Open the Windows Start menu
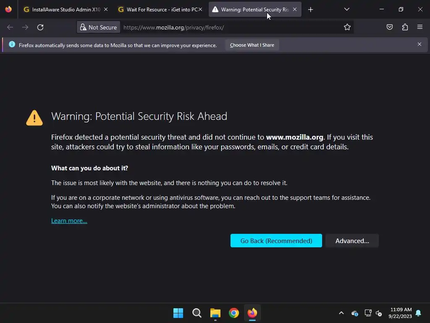The image size is (430, 323). click(x=178, y=313)
